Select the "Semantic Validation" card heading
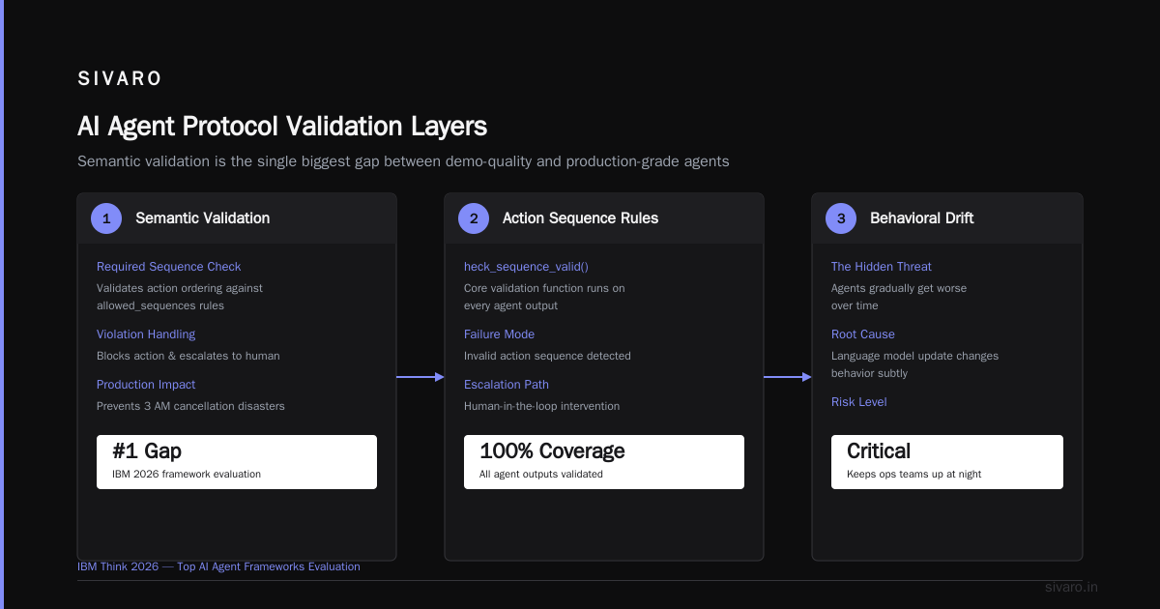 click(203, 218)
